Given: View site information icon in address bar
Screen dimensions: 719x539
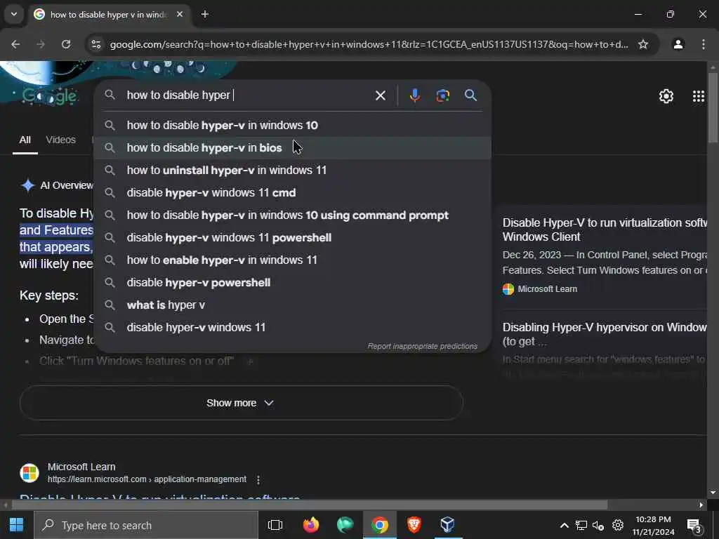Looking at the screenshot, I should [x=96, y=44].
